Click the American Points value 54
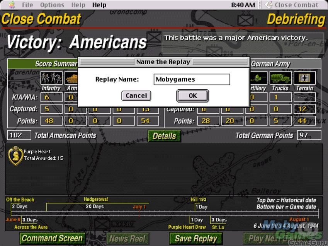Screen dimensions: 328x246 tap(148, 121)
